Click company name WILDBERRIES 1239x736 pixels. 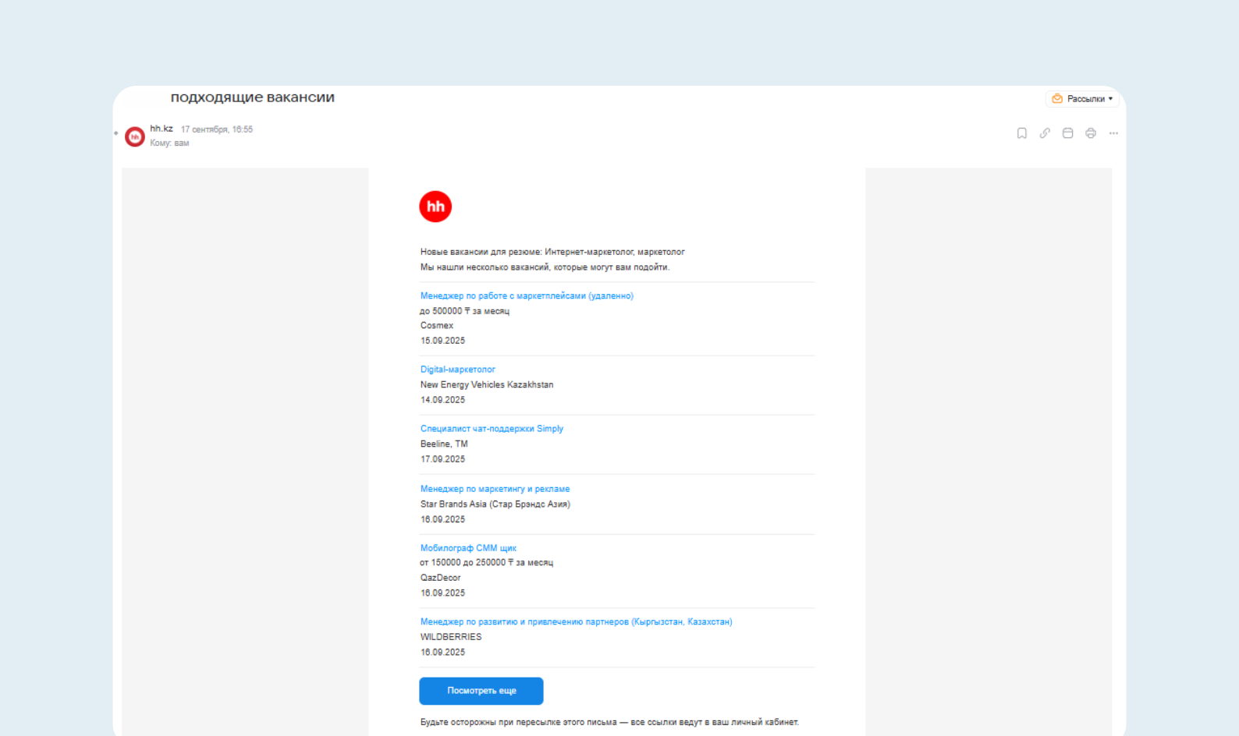pos(451,637)
